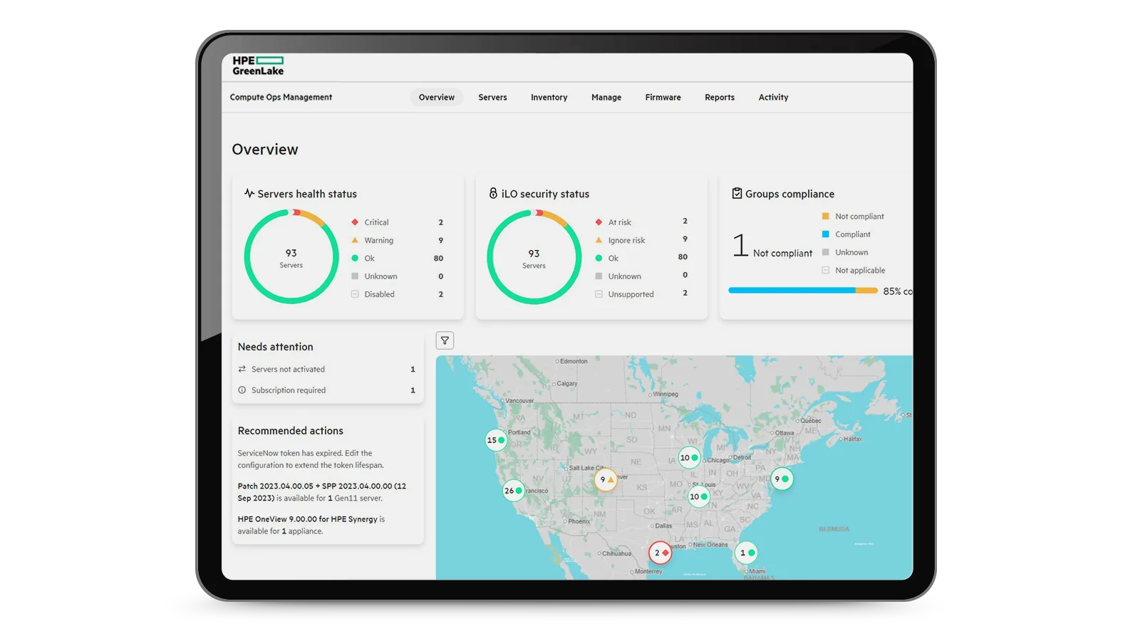This screenshot has height=641, width=1140.
Task: Click the Servers not activated arrows icon
Action: click(x=242, y=369)
